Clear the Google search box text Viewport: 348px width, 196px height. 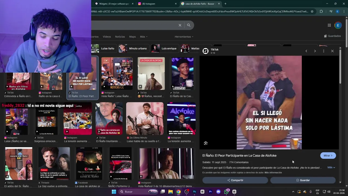pos(180,25)
